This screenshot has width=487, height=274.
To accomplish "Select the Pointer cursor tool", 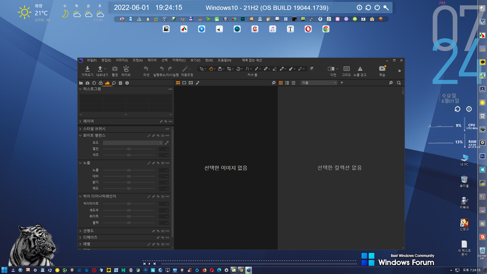I will click(201, 69).
